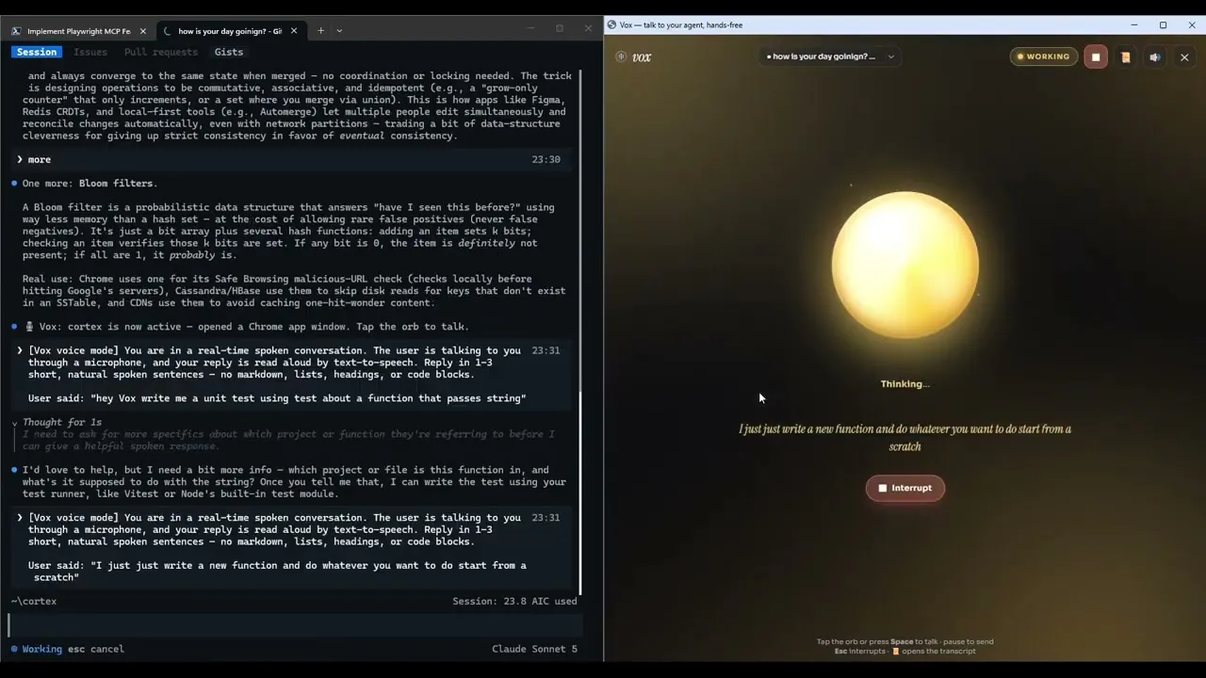Stop the Vox agent with the square button
1206x678 pixels.
pos(1096,57)
